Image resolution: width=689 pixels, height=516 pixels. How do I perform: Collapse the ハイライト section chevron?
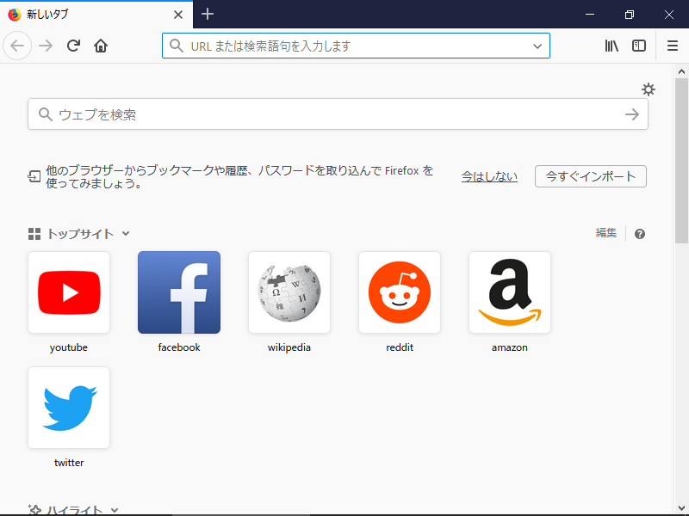pos(115,510)
